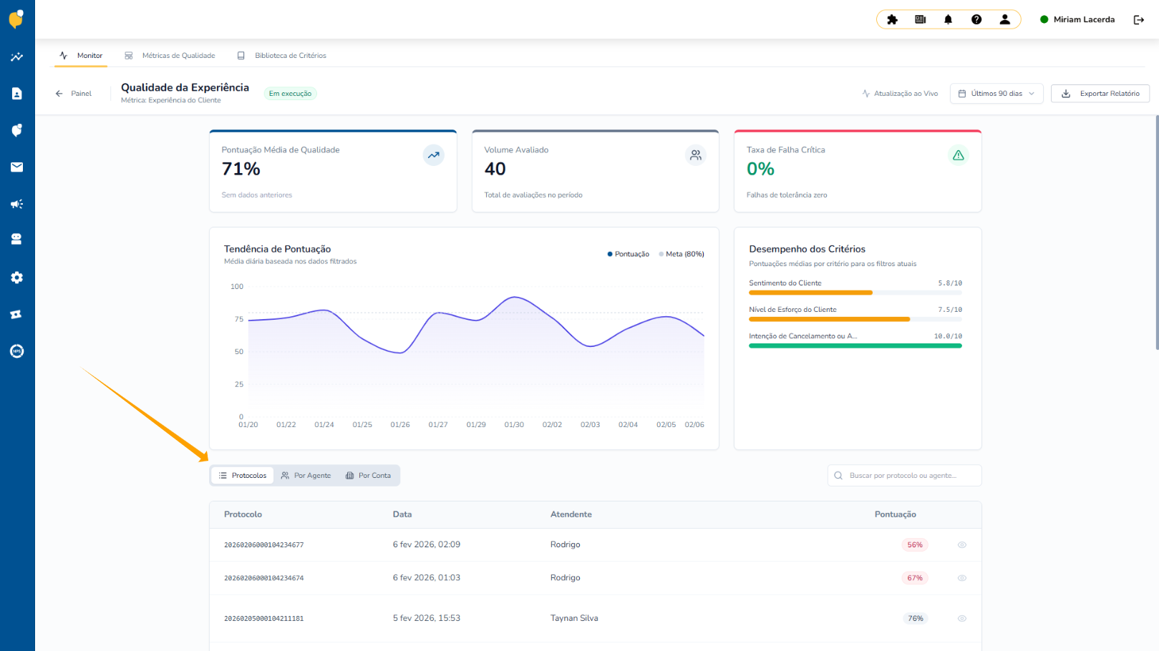Switch to Métricas de Qualidade tab

click(x=170, y=56)
